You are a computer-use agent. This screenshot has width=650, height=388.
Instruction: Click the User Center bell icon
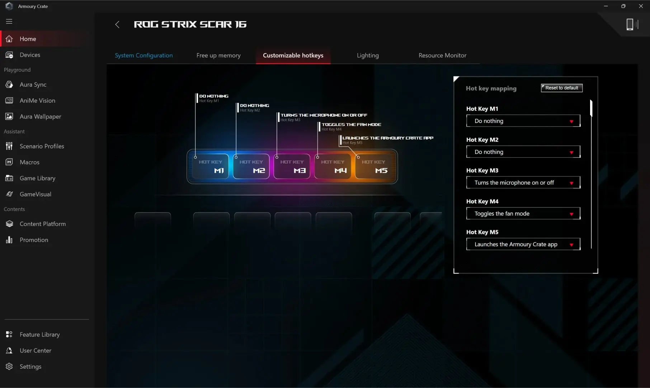[9, 350]
